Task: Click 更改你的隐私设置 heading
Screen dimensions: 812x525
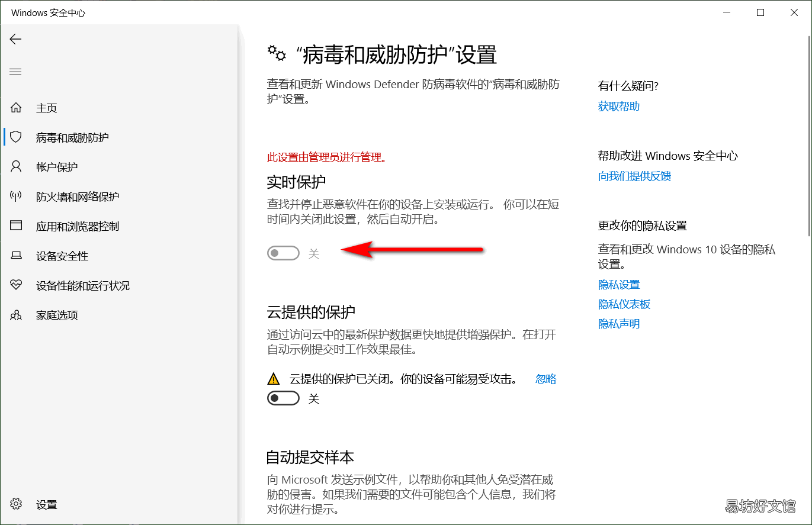Action: point(643,226)
